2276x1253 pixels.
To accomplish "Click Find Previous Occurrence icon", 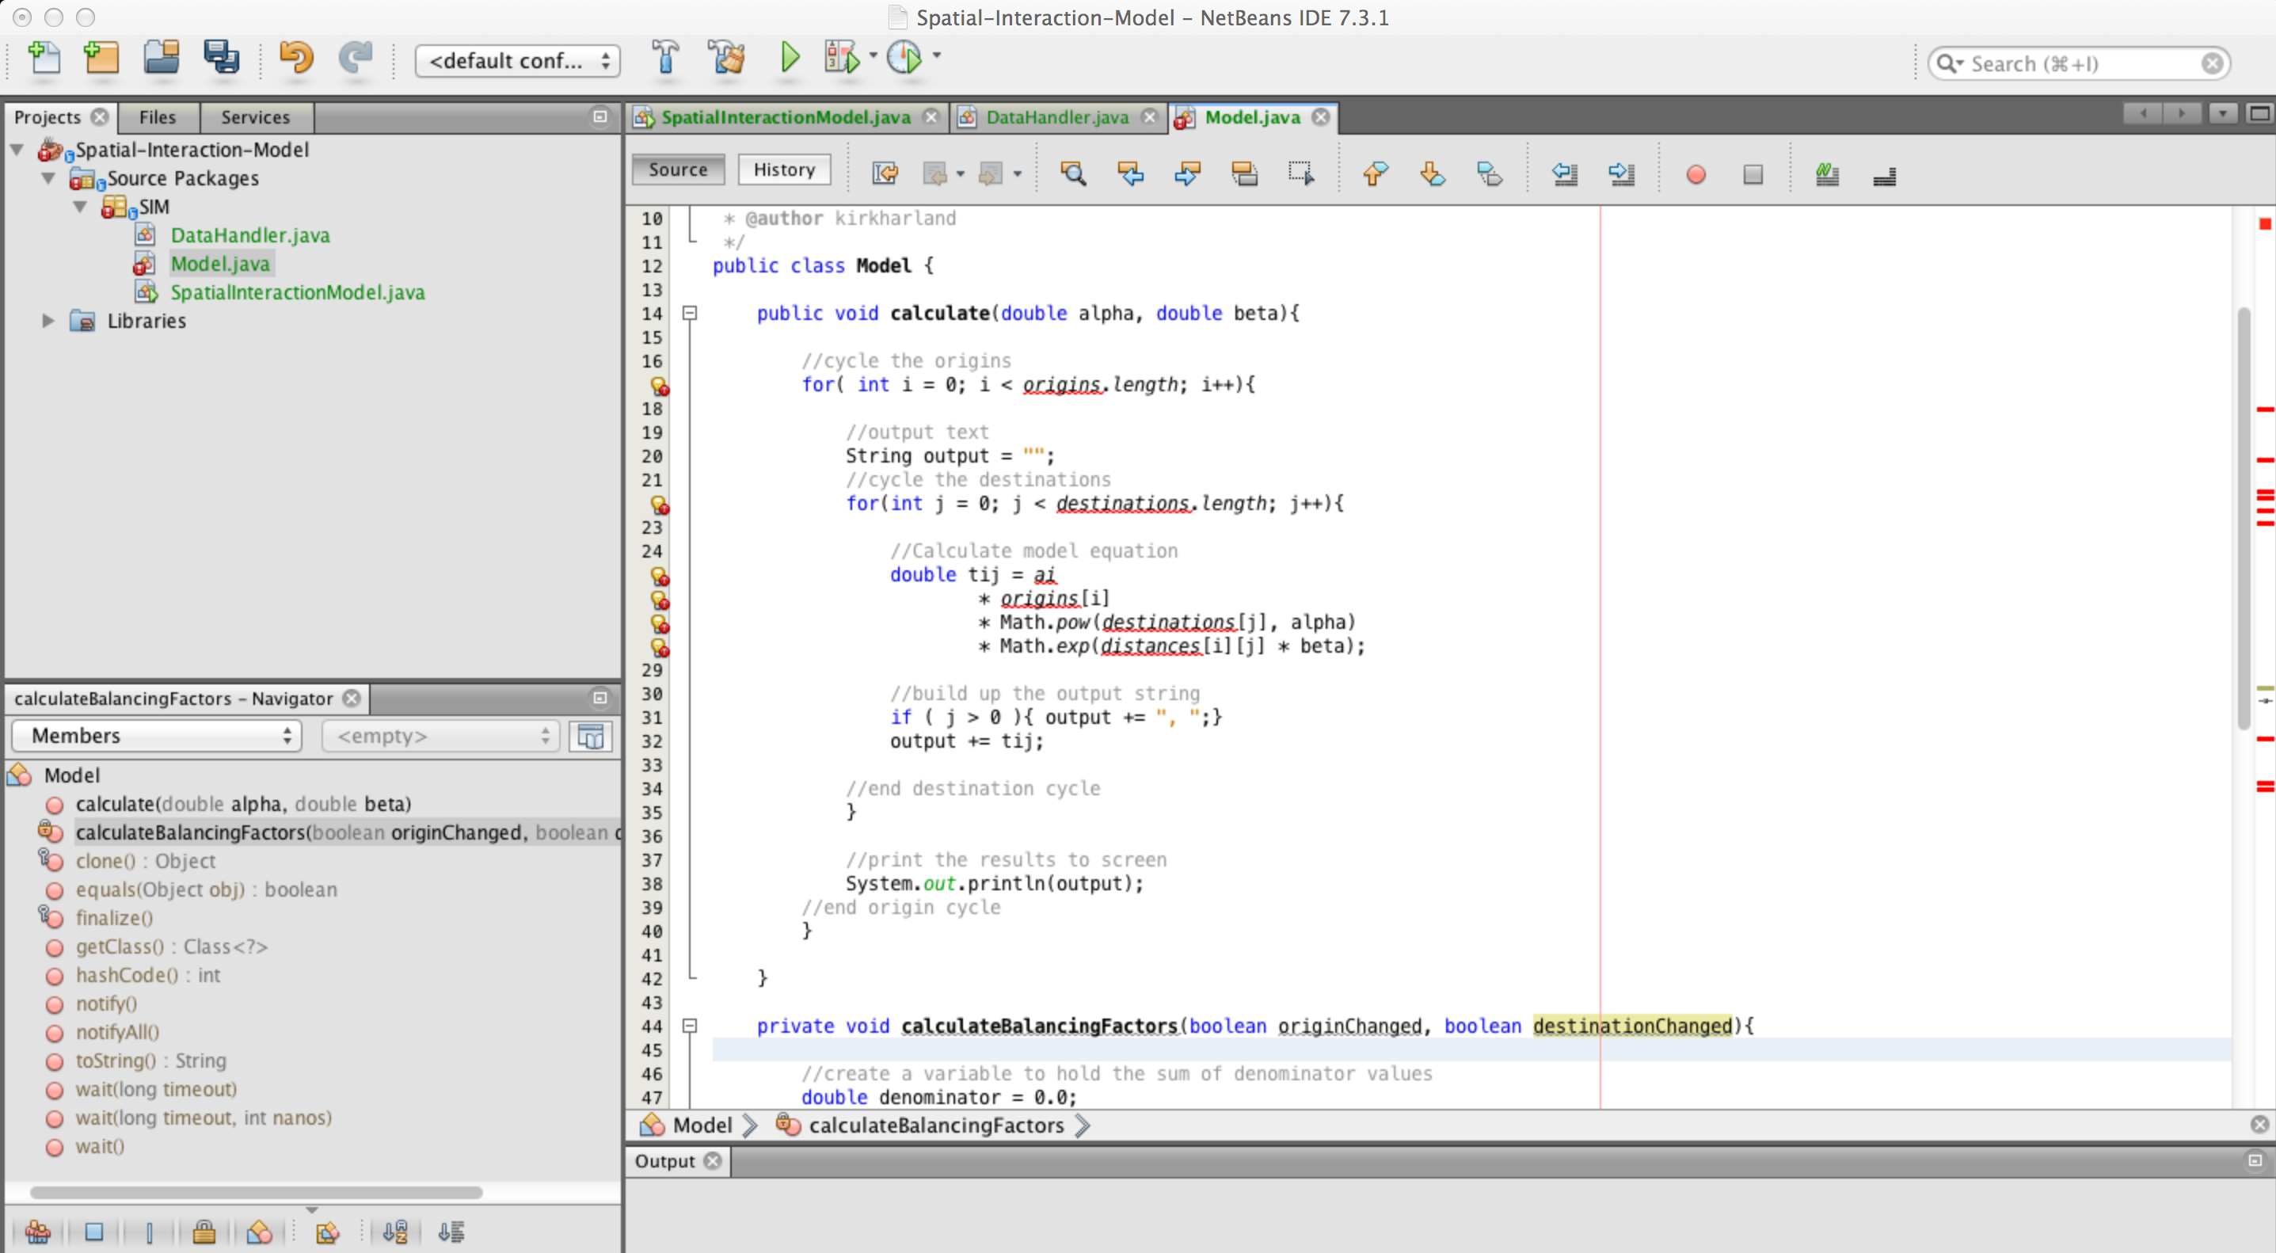I will [x=1130, y=174].
